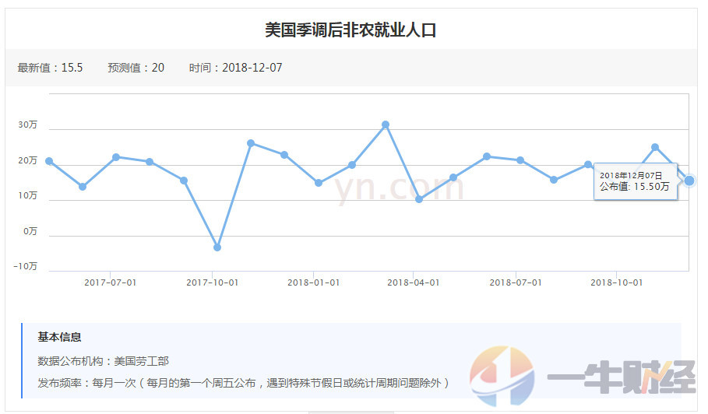
Task: Select the November 2017 rebound data point near 26万
Action: click(251, 143)
